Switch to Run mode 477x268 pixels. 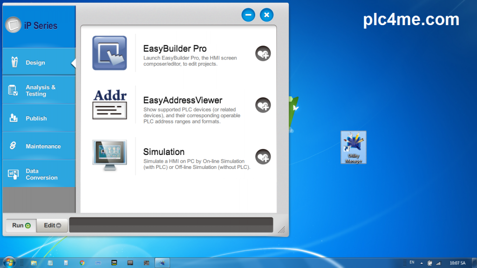point(21,226)
